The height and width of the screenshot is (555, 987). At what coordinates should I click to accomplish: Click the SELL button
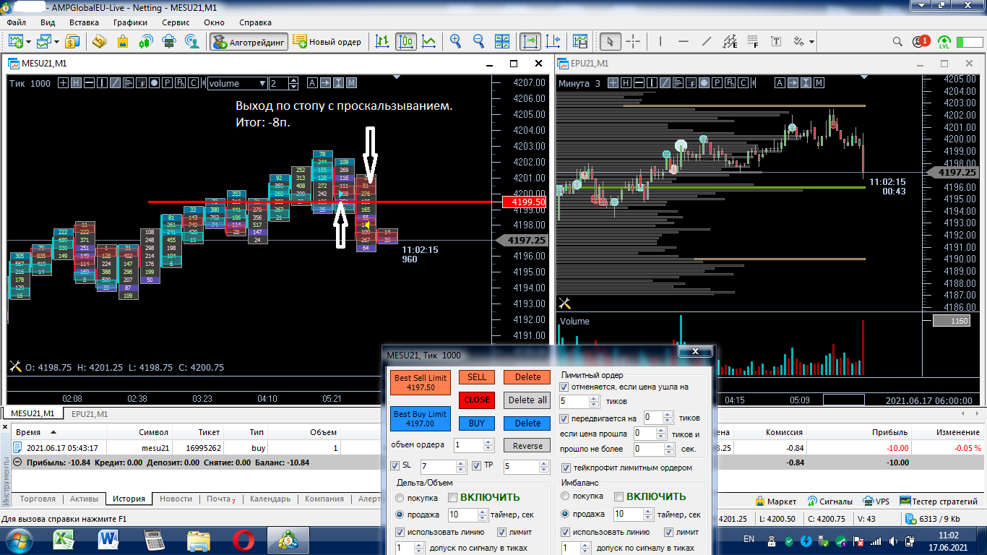[x=477, y=377]
